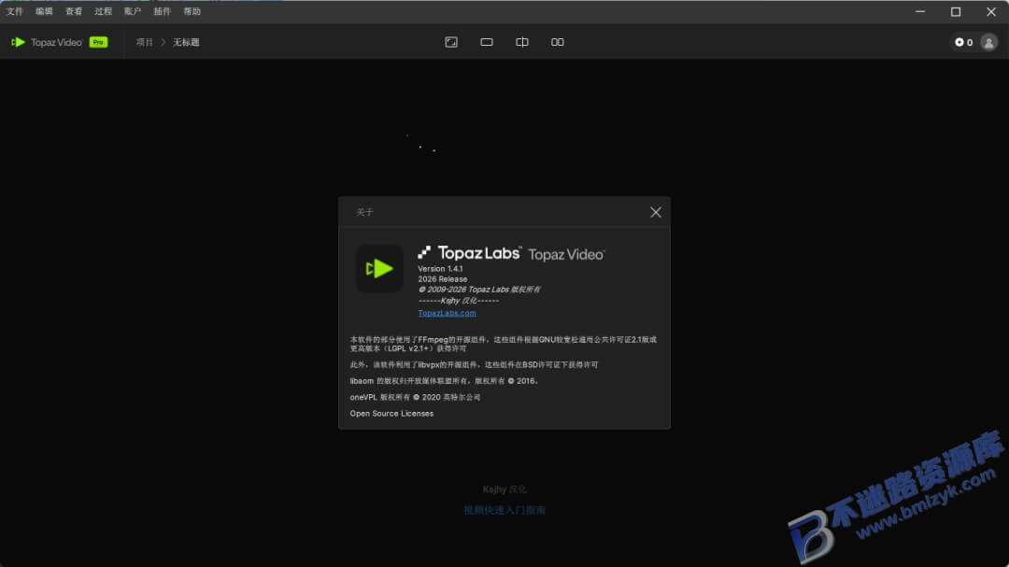Open the TopazLabs.com link
The height and width of the screenshot is (567, 1009).
click(448, 313)
